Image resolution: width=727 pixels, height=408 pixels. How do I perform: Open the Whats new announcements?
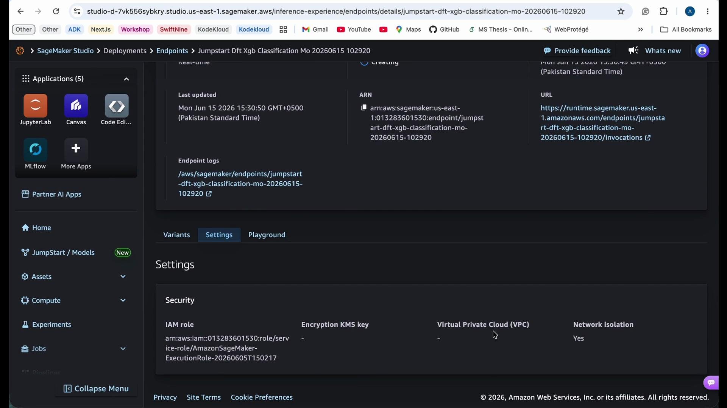pos(655,51)
